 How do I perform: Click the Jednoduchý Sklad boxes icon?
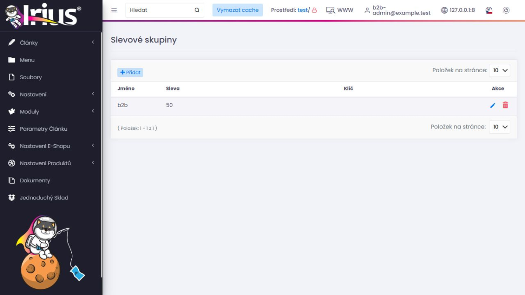click(12, 198)
